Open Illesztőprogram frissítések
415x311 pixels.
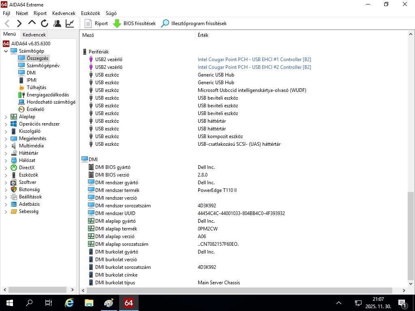pos(194,23)
